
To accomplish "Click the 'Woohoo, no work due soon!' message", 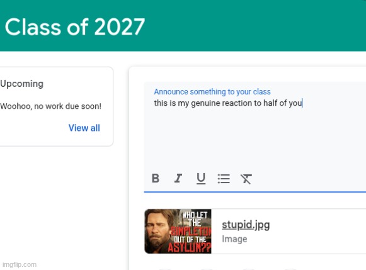I will (x=50, y=106).
